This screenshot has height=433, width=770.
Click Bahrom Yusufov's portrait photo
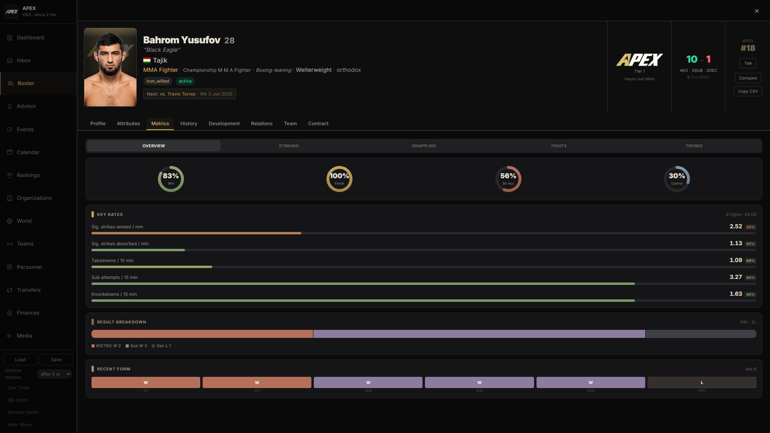(x=110, y=67)
